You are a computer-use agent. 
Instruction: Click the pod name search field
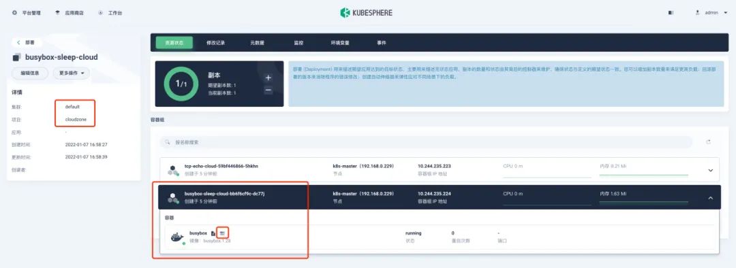pyautogui.click(x=426, y=142)
